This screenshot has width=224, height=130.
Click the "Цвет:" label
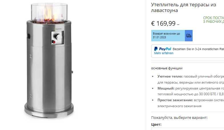coord(156,124)
